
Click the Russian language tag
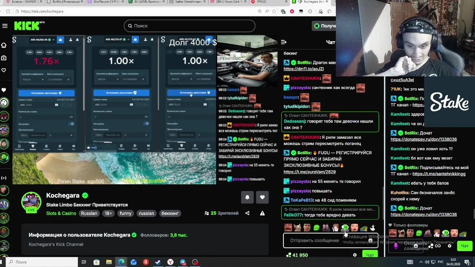pos(89,213)
